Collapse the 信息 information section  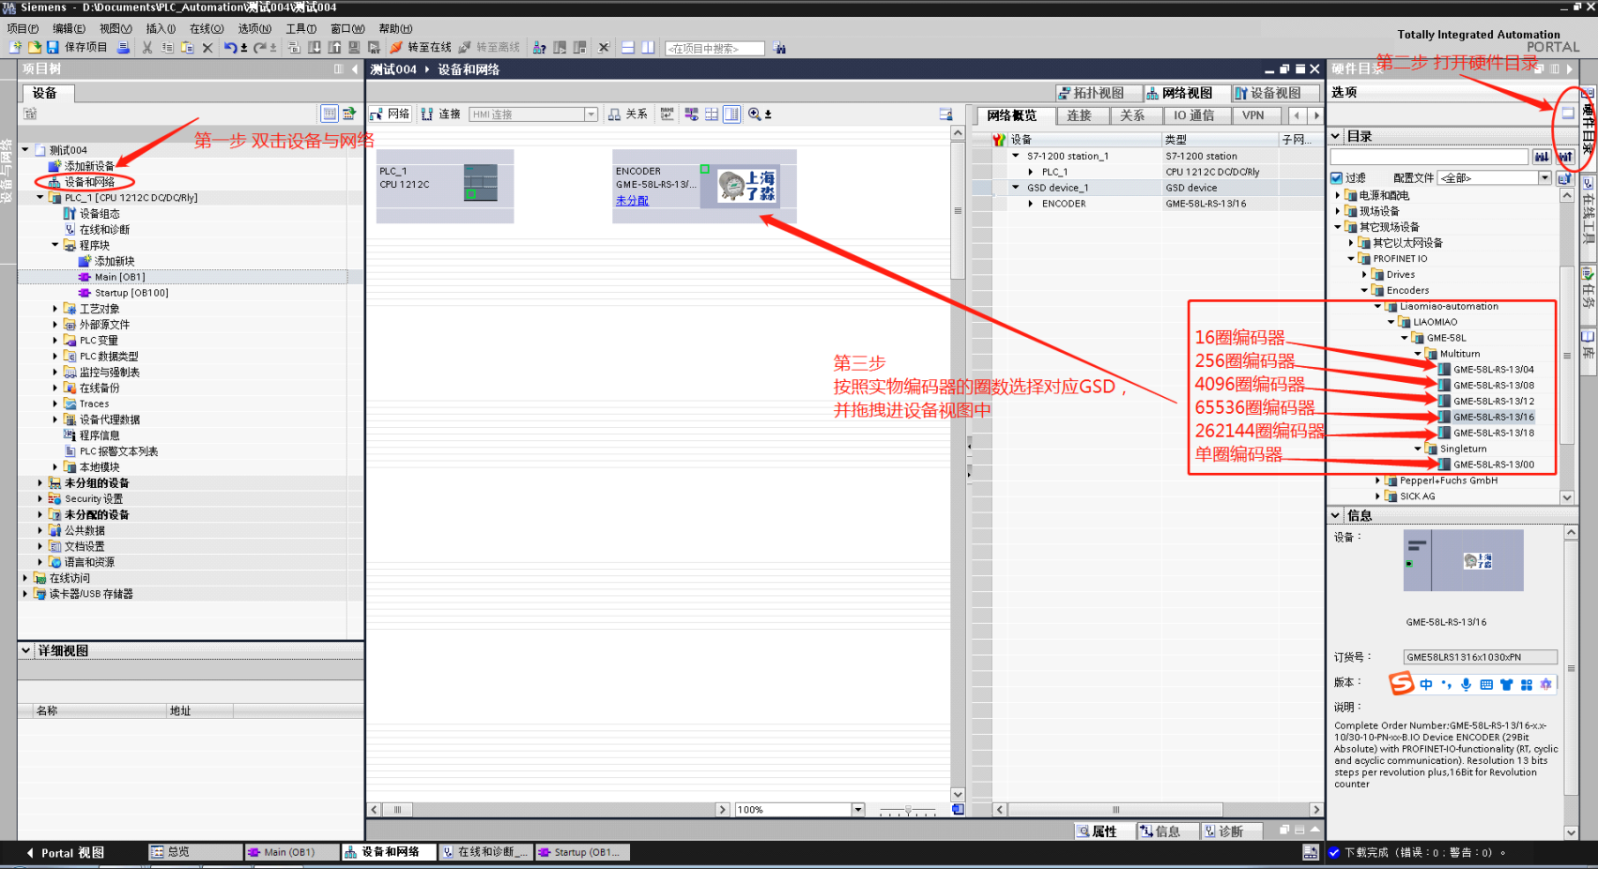[1335, 515]
